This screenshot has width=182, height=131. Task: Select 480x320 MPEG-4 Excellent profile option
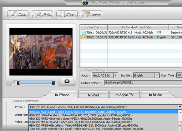pyautogui.click(x=103, y=125)
